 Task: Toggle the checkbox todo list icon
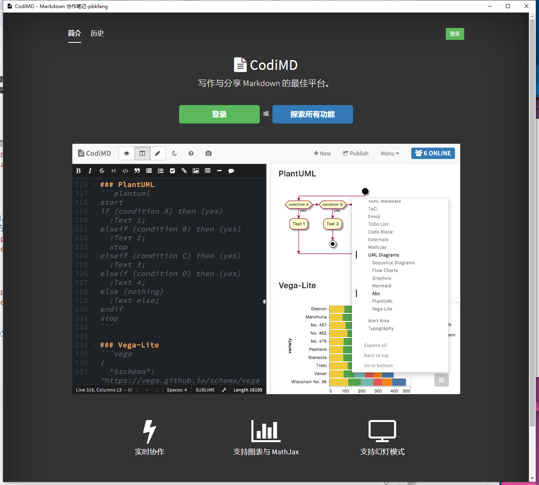tap(173, 171)
